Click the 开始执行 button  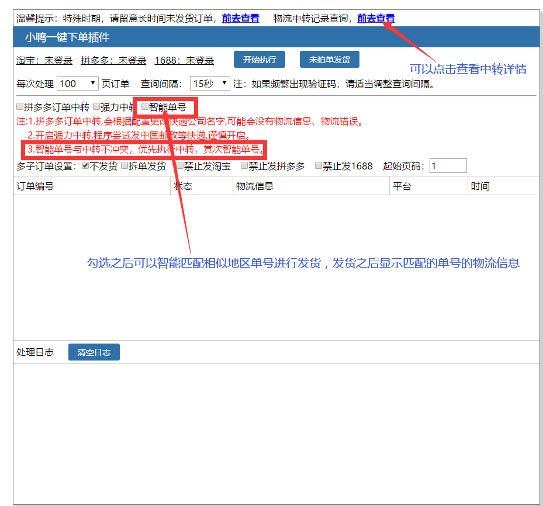click(259, 59)
